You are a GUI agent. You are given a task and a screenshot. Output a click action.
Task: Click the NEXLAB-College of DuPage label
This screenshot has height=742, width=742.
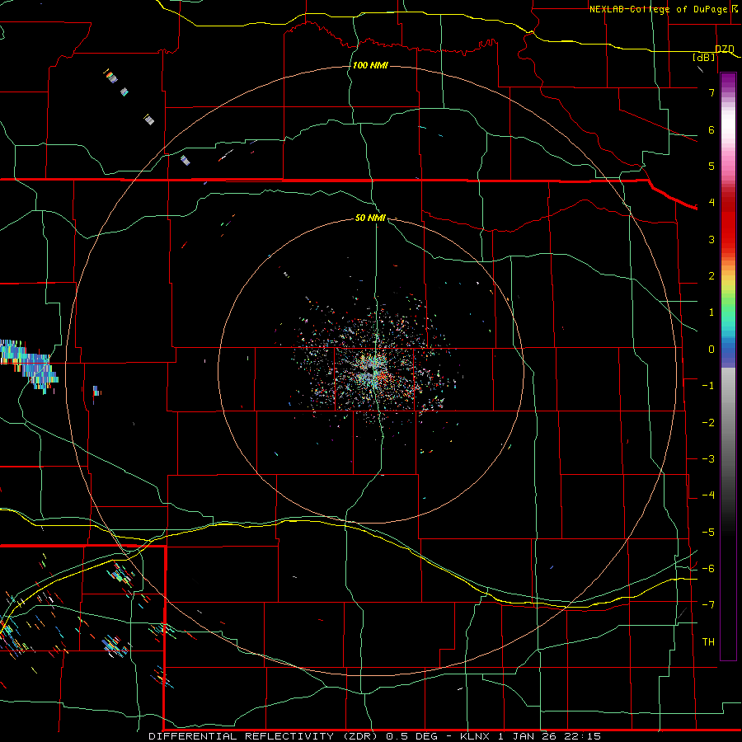tap(658, 9)
